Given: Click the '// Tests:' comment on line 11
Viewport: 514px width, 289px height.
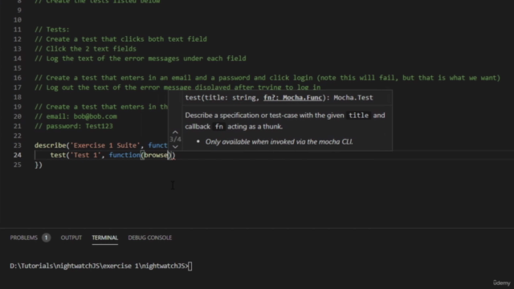Looking at the screenshot, I should [52, 30].
